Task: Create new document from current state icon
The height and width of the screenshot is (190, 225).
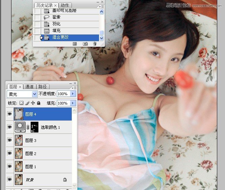Action: point(75,44)
